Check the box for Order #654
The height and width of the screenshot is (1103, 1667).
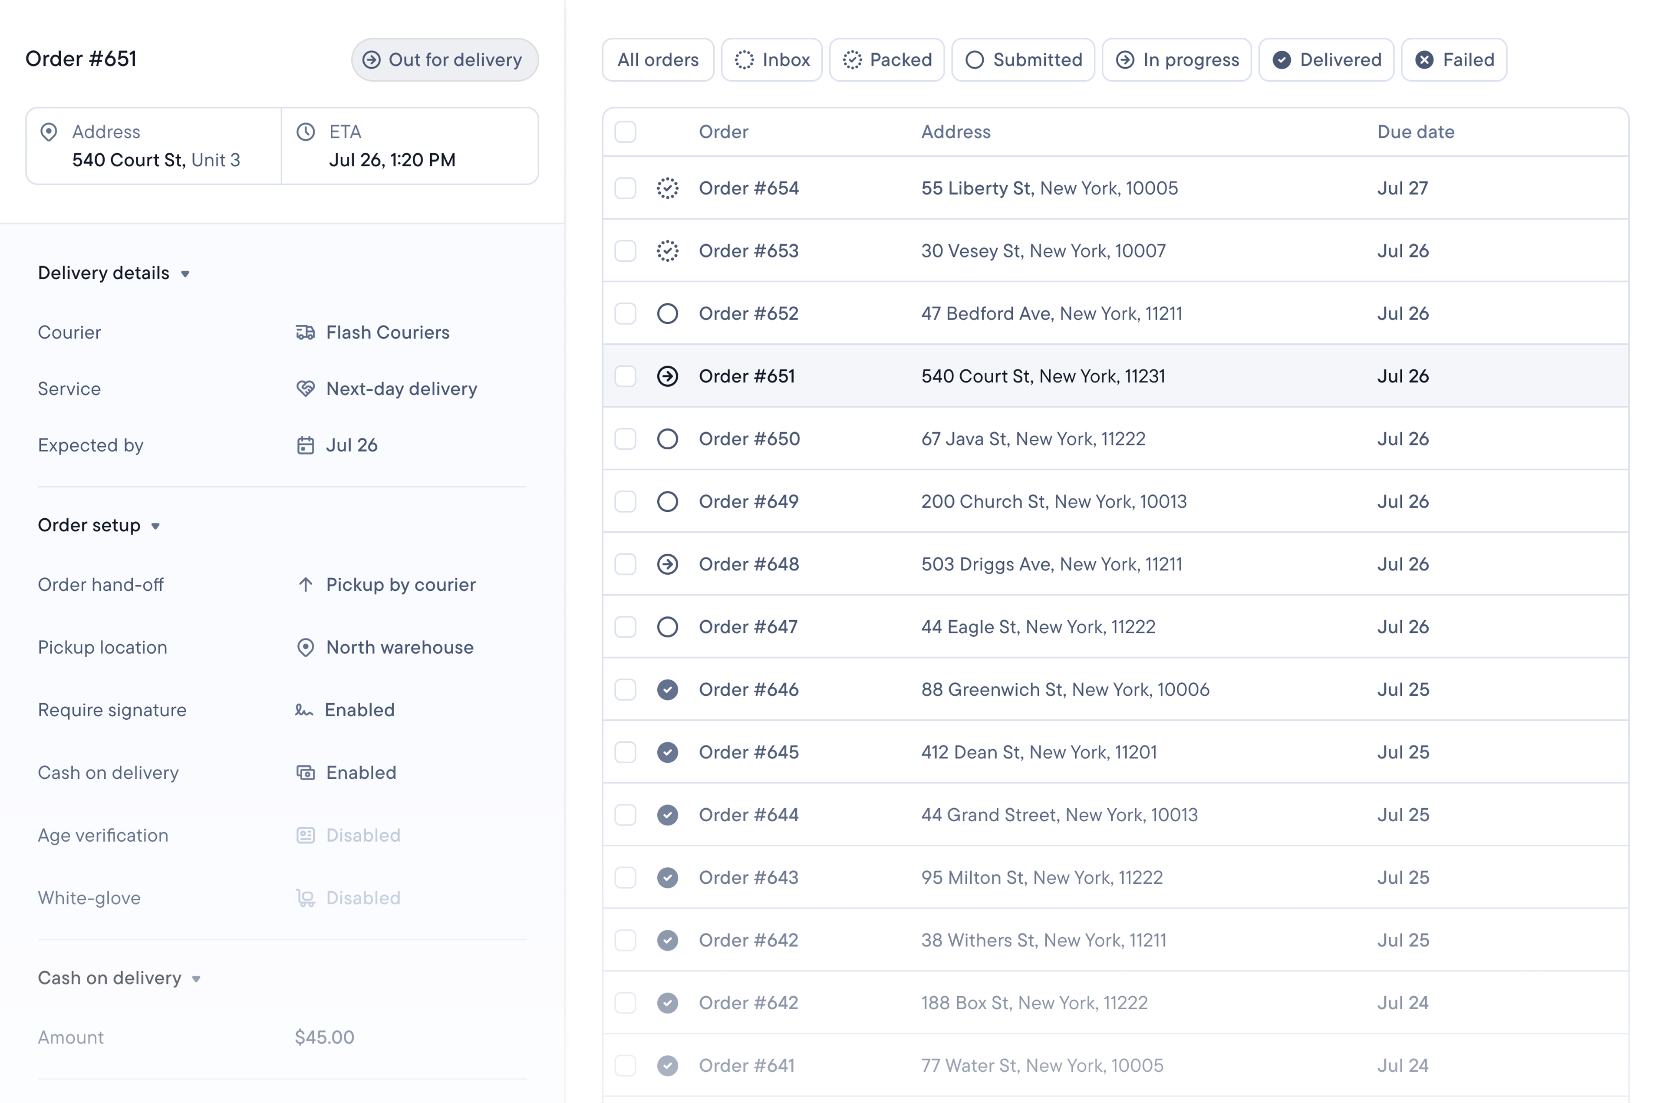pyautogui.click(x=625, y=188)
